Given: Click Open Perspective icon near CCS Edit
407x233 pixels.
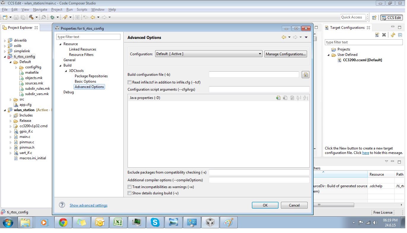Looking at the screenshot, I should tap(374, 18).
